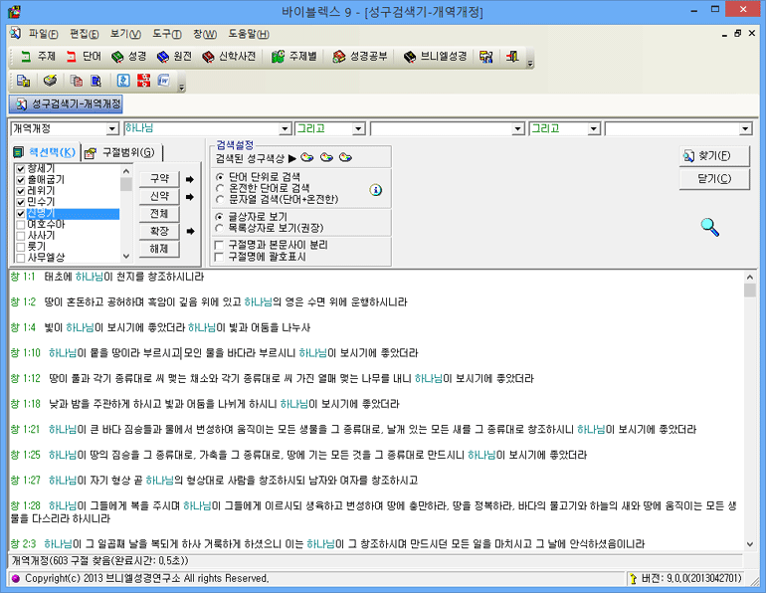Screen dimensions: 766x593
Task: Switch to the 책선택 tab
Action: 45,152
